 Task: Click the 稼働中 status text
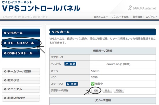[99, 84]
